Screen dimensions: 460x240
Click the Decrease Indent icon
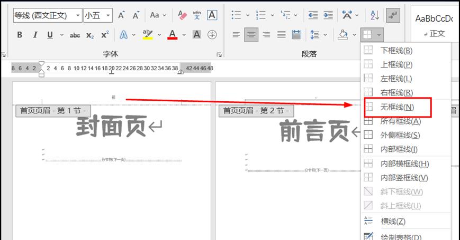tap(313, 15)
